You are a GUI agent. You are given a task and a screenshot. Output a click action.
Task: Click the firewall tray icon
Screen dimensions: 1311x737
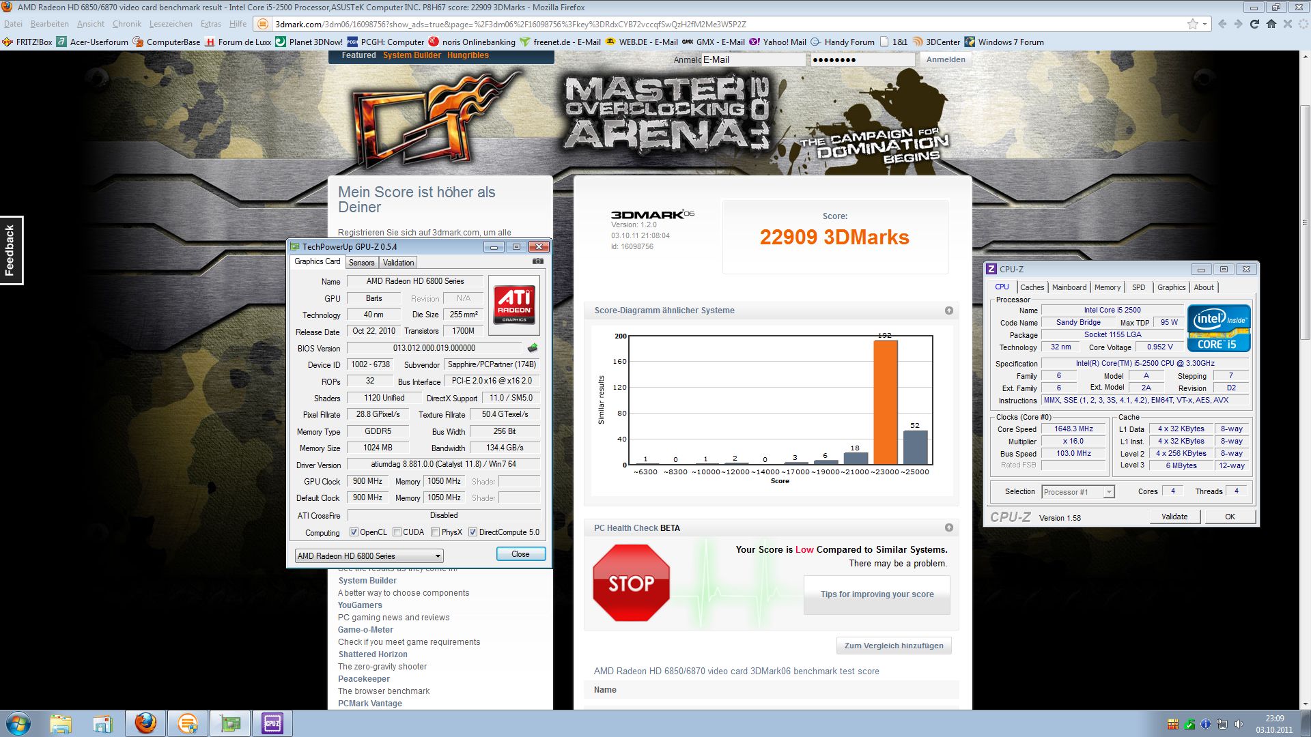click(x=1173, y=724)
